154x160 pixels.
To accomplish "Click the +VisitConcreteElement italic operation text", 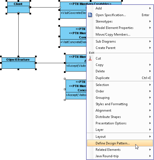I will pos(73,13).
